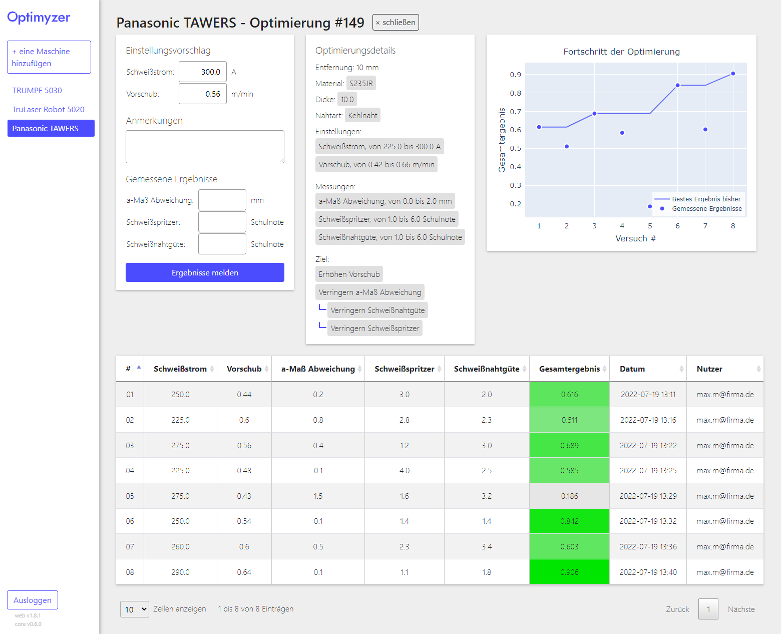The image size is (781, 634).
Task: Sort by Schweißstrom column header
Action: [x=180, y=369]
